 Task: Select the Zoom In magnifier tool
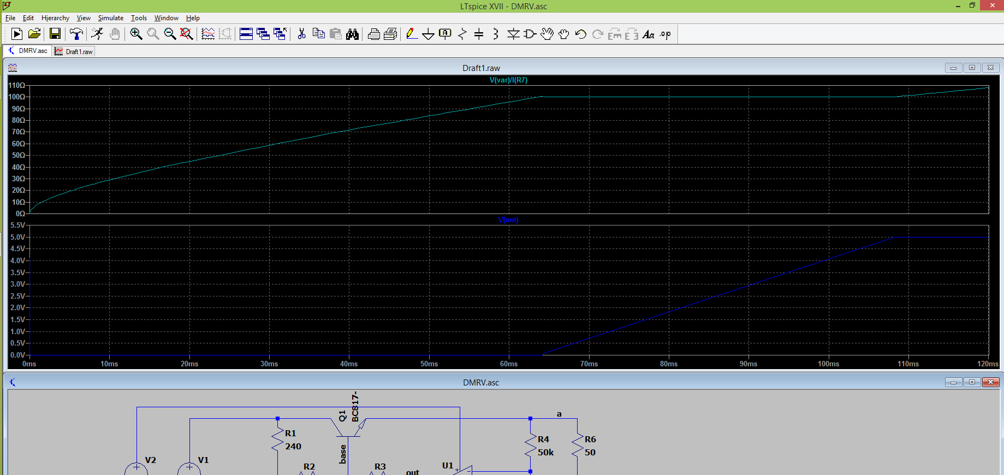(136, 34)
